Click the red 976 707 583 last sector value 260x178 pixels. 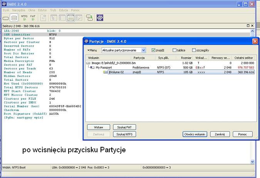click(x=246, y=68)
